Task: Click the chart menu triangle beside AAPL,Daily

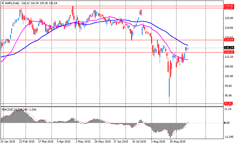Action: 3,3
